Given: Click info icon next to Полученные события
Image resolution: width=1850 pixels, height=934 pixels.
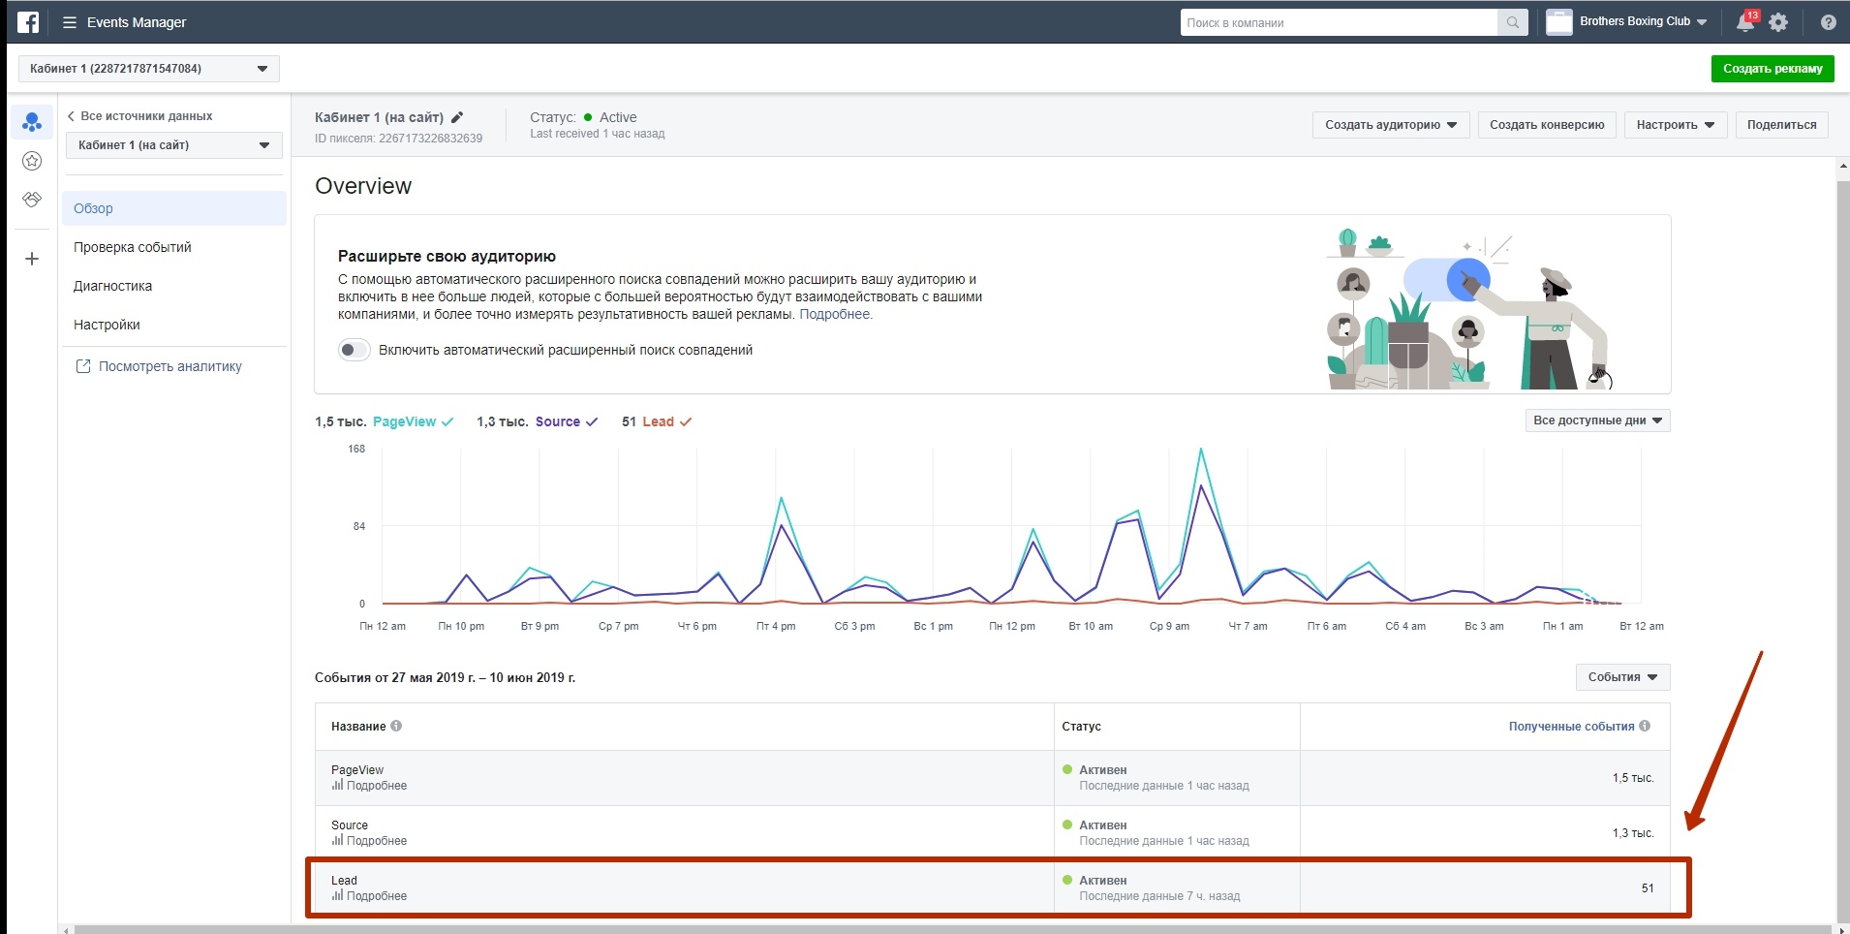Looking at the screenshot, I should (1645, 726).
